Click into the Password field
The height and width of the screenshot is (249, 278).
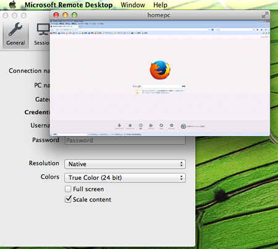coord(125,141)
